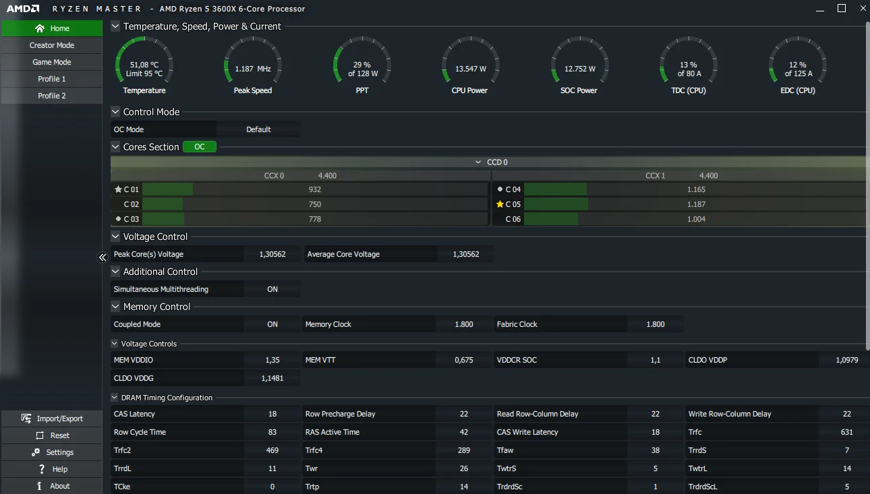Click the Fabric Clock value 1.800

click(x=656, y=324)
